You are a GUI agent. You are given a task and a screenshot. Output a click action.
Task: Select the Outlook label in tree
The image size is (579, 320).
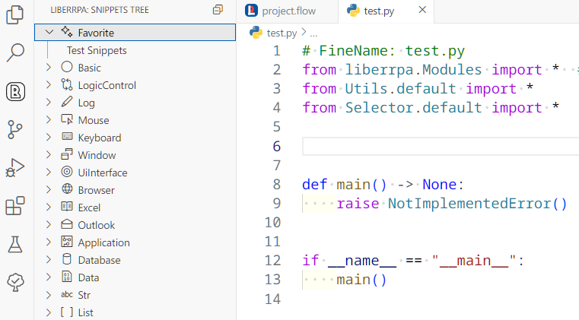[97, 225]
